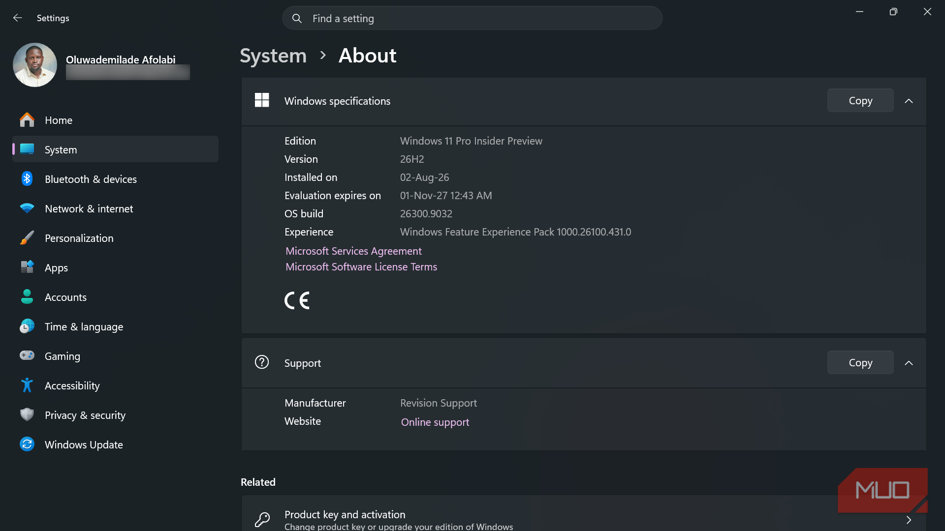
Task: Click the Time & language globe icon
Action: 27,326
